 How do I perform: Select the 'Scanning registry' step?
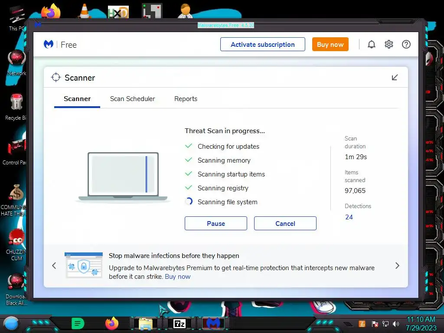(223, 188)
